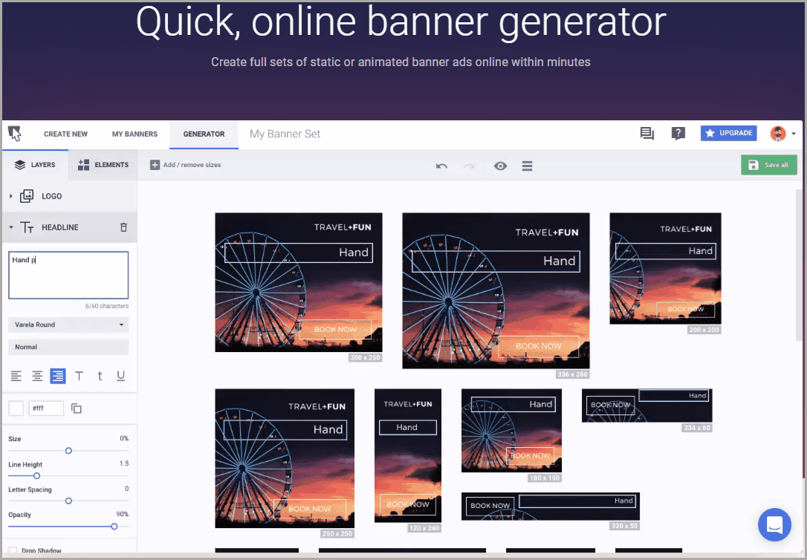The width and height of the screenshot is (807, 560).
Task: Click the user avatar profile picture
Action: (778, 134)
